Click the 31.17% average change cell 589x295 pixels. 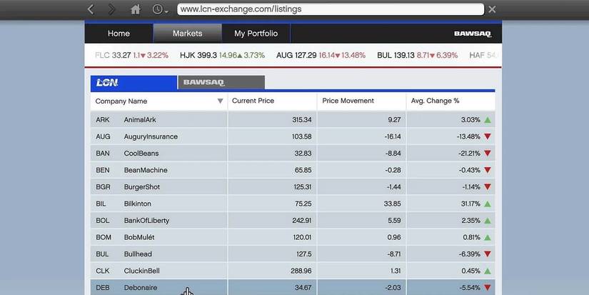click(x=450, y=204)
